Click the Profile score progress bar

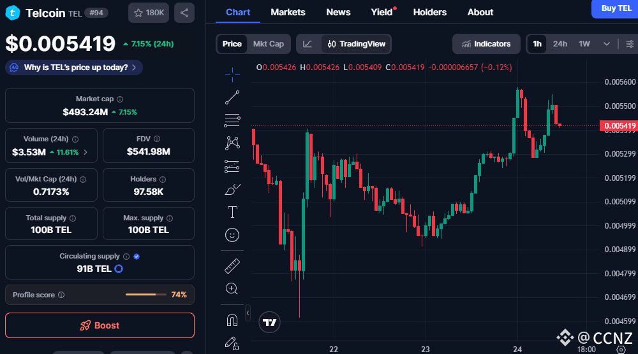(x=146, y=295)
